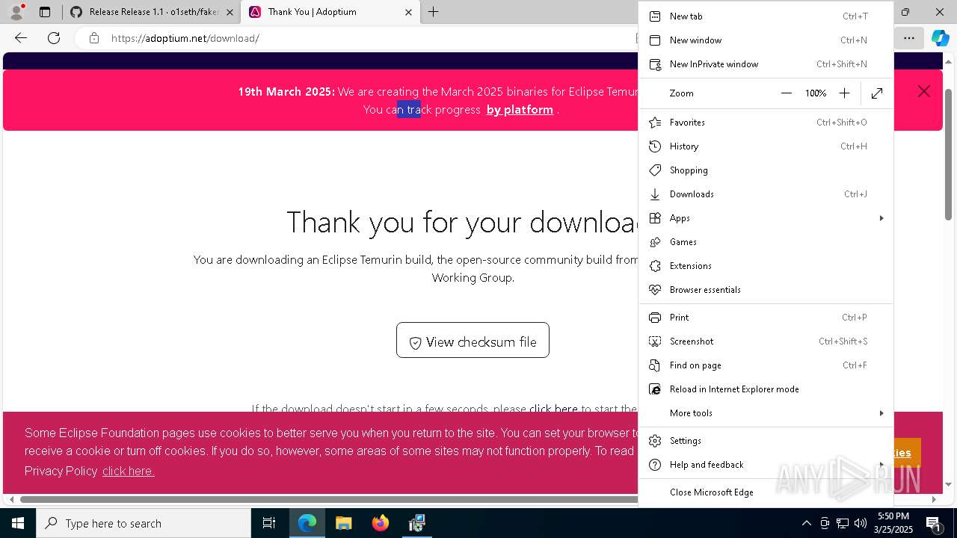Screen dimensions: 957x538
Task: Choose Print from the menu
Action: pos(766,318)
